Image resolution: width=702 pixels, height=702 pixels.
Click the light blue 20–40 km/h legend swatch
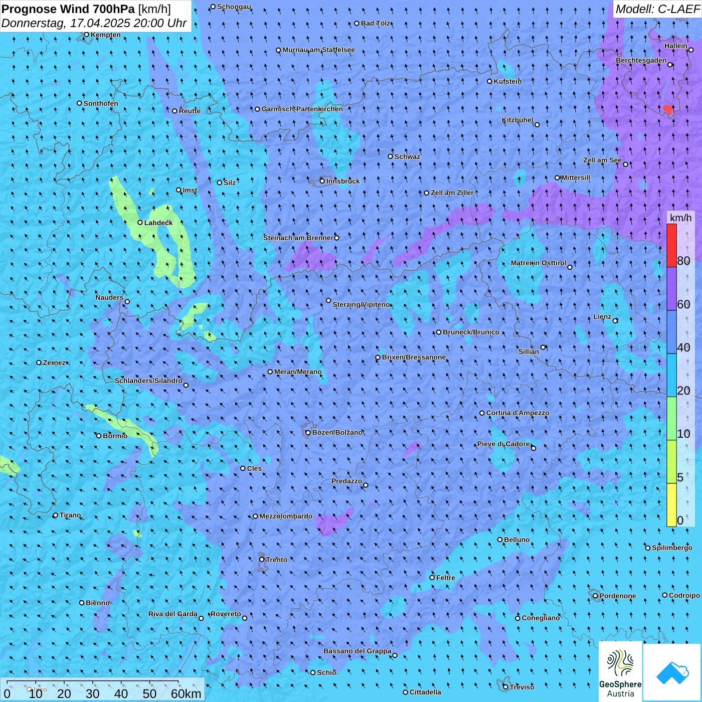point(671,376)
